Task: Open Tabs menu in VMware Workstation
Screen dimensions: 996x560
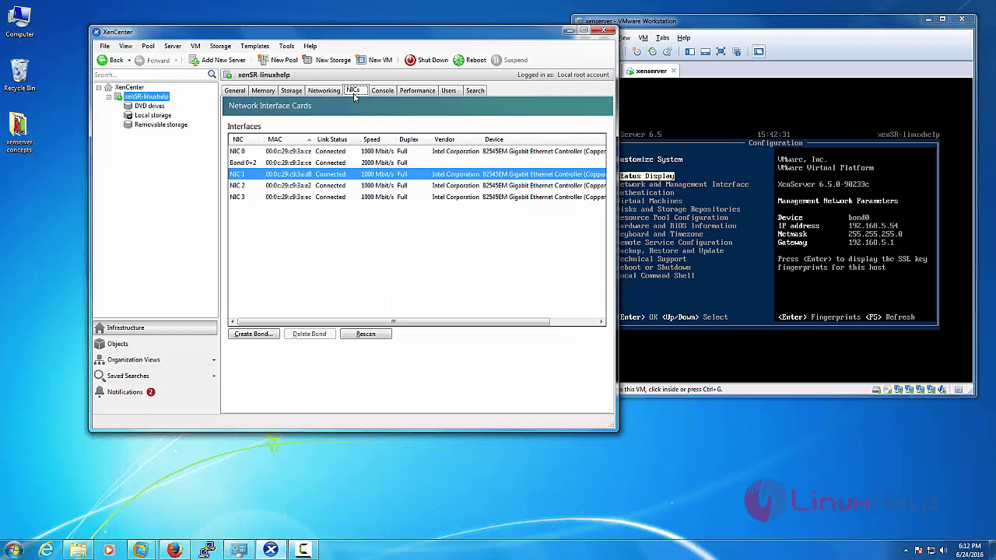Action: [x=662, y=37]
